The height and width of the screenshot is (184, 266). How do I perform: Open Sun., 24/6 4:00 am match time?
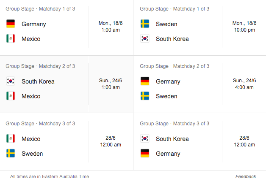point(244,84)
